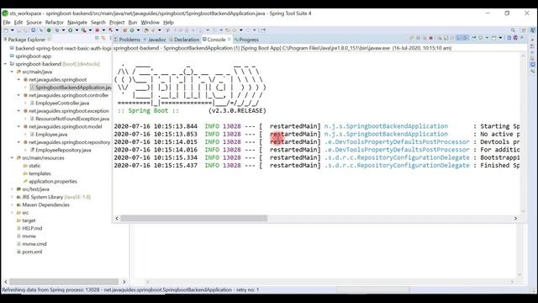Click the Clear Console icon

click(439, 38)
